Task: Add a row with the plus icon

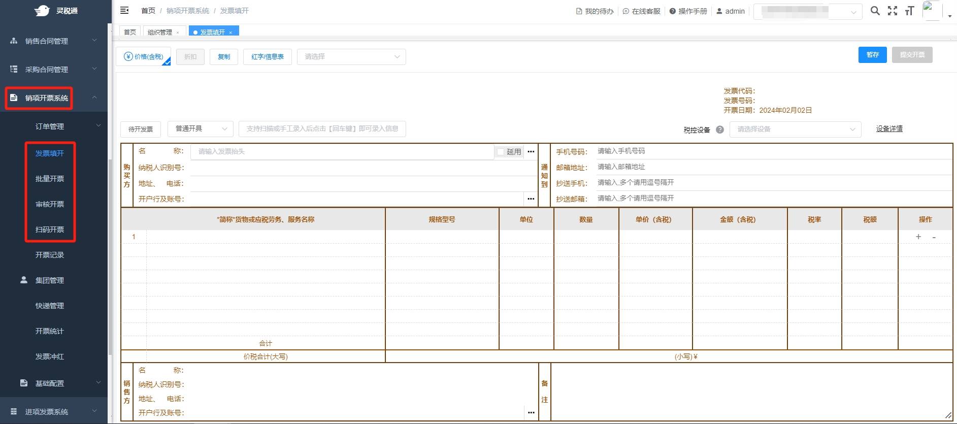Action: 918,237
